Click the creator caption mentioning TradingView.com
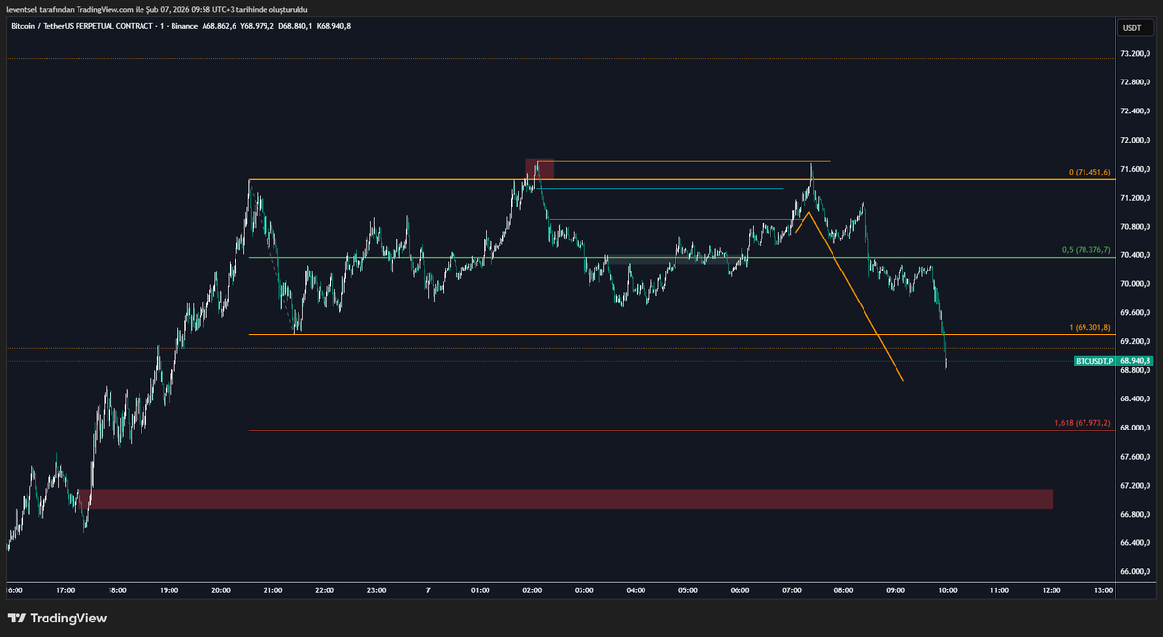 [x=156, y=8]
